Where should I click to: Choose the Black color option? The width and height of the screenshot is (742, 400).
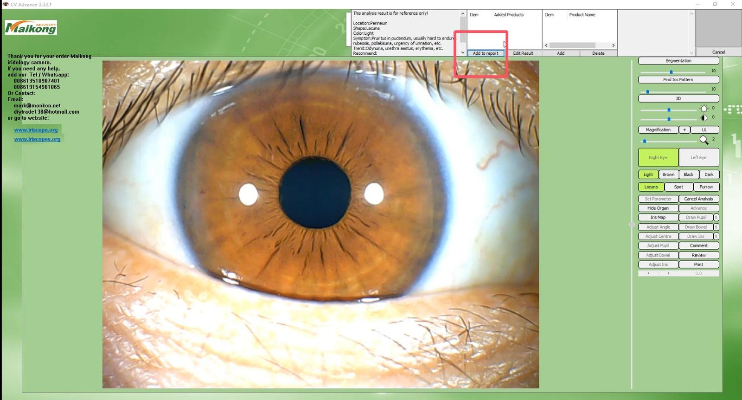coord(689,175)
